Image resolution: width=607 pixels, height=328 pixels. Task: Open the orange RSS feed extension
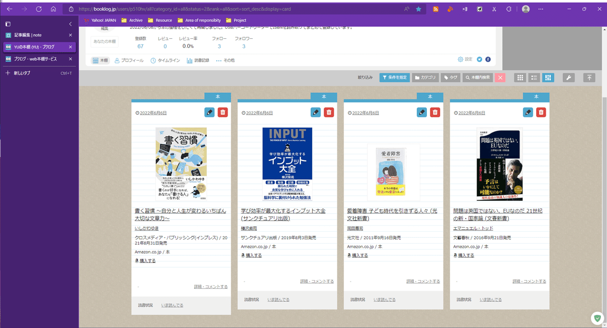click(436, 9)
